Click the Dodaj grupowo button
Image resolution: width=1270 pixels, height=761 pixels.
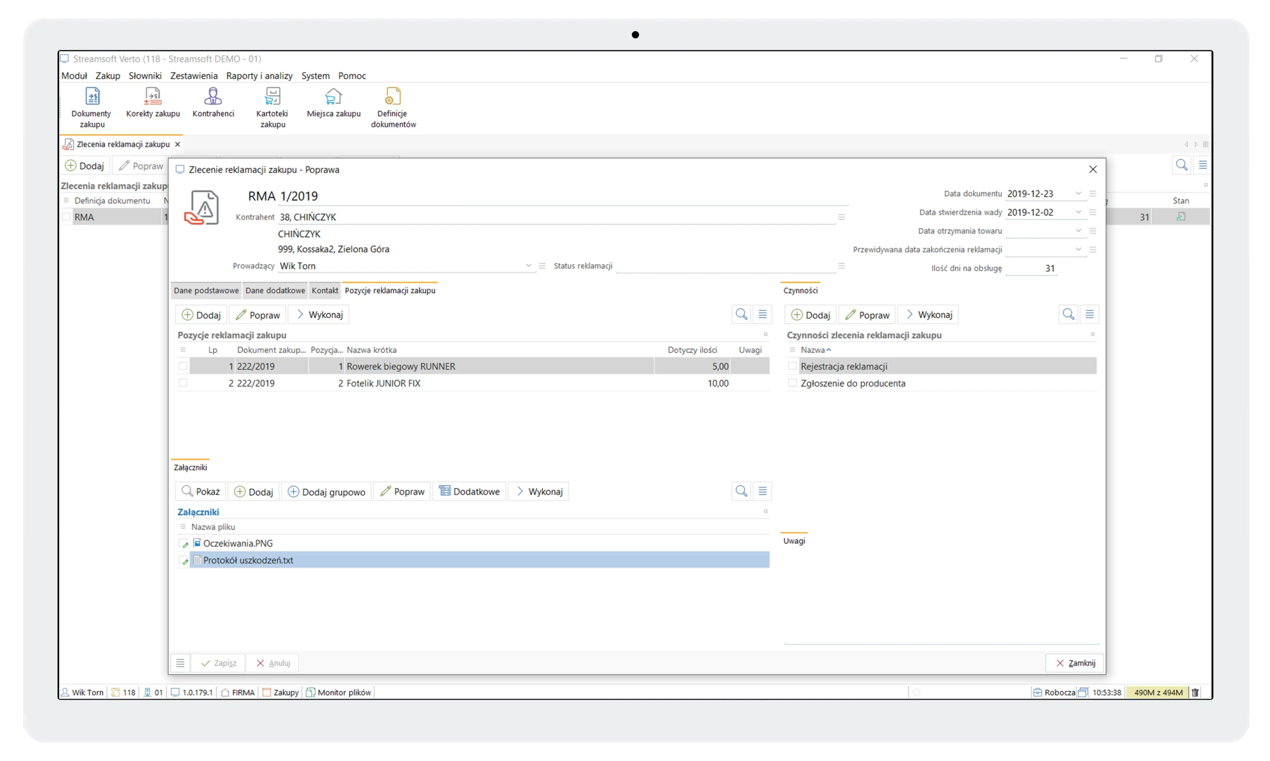tap(326, 492)
